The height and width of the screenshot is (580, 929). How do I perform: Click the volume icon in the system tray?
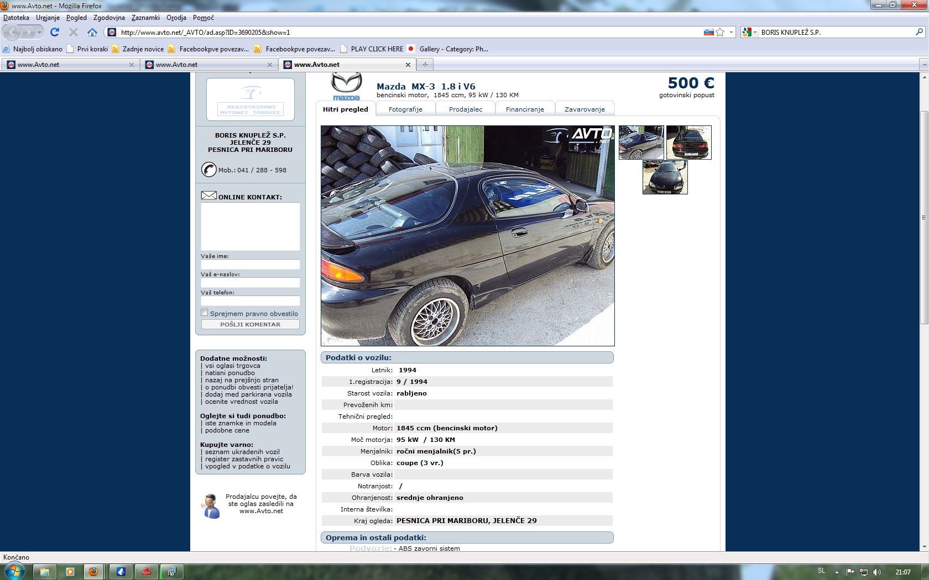click(x=876, y=572)
